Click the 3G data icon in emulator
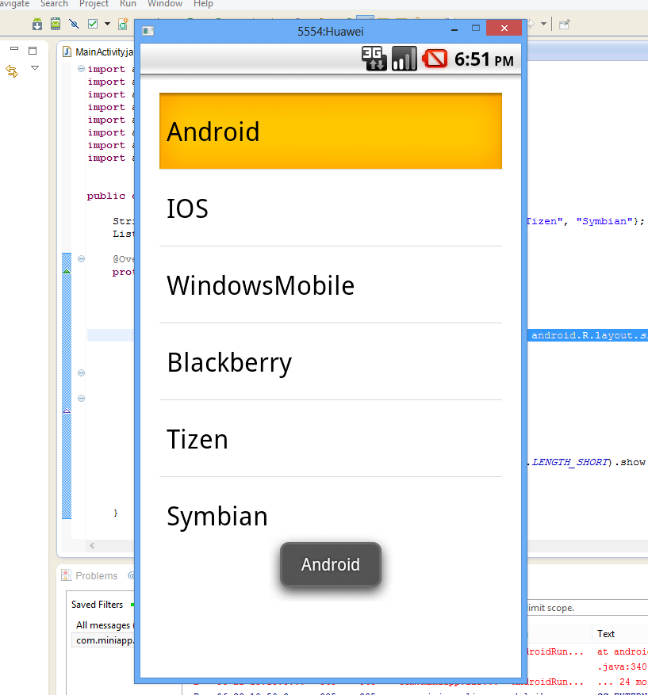 (x=374, y=59)
